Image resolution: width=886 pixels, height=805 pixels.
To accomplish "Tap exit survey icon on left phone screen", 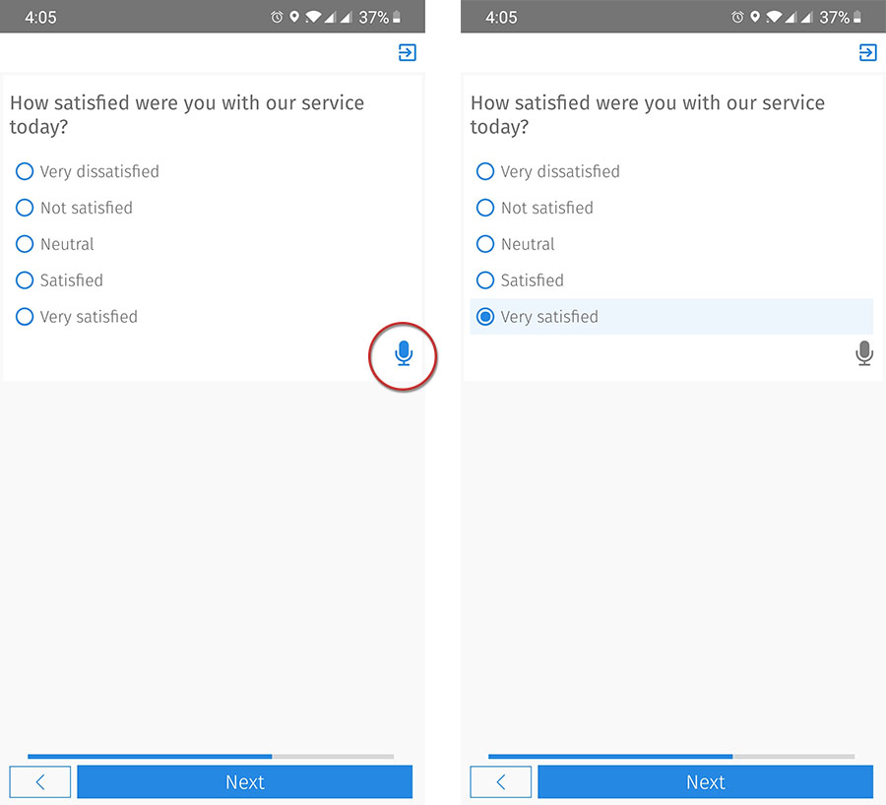I will pos(408,53).
